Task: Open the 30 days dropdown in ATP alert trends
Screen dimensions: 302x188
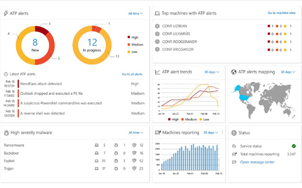Action: tap(212, 72)
